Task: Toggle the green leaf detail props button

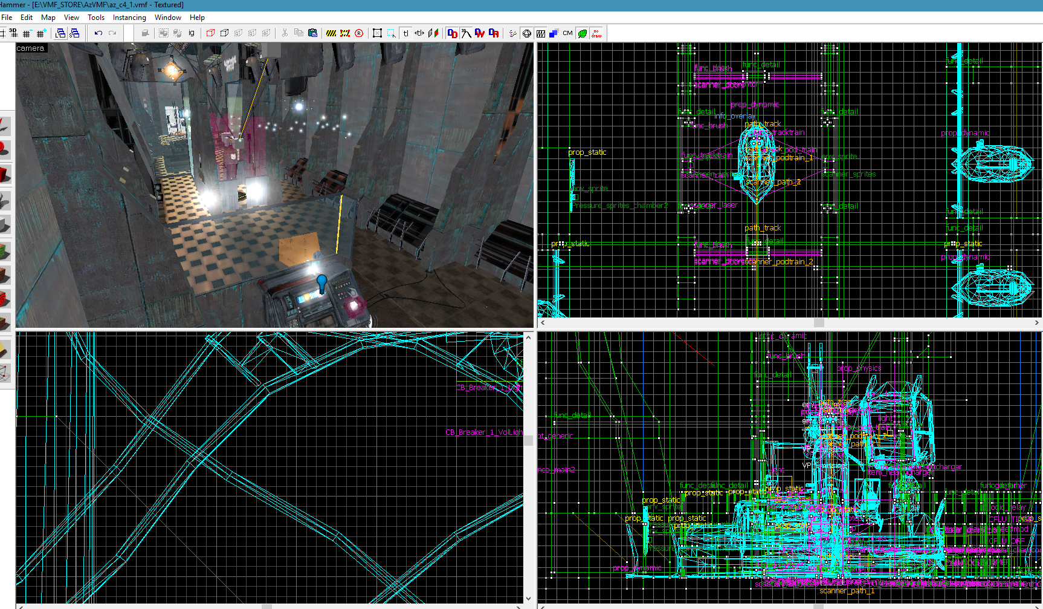Action: point(583,33)
